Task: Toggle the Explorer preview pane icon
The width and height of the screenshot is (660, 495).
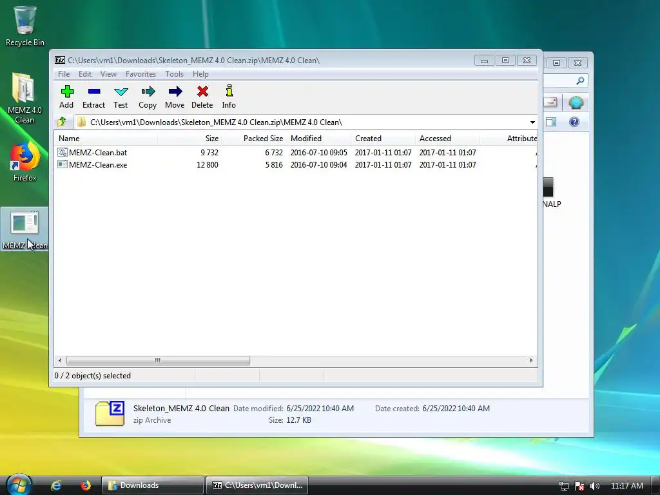Action: [x=551, y=122]
